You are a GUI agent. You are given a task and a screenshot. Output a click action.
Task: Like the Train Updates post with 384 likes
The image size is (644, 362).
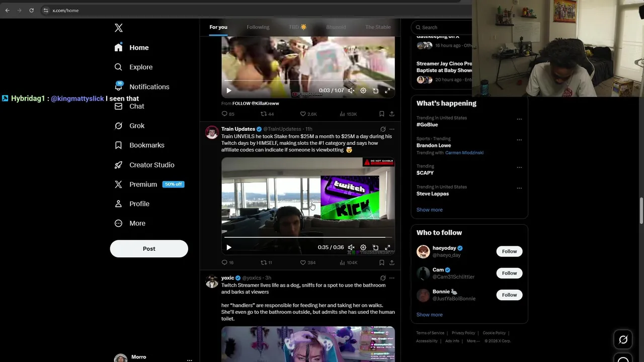(x=308, y=262)
